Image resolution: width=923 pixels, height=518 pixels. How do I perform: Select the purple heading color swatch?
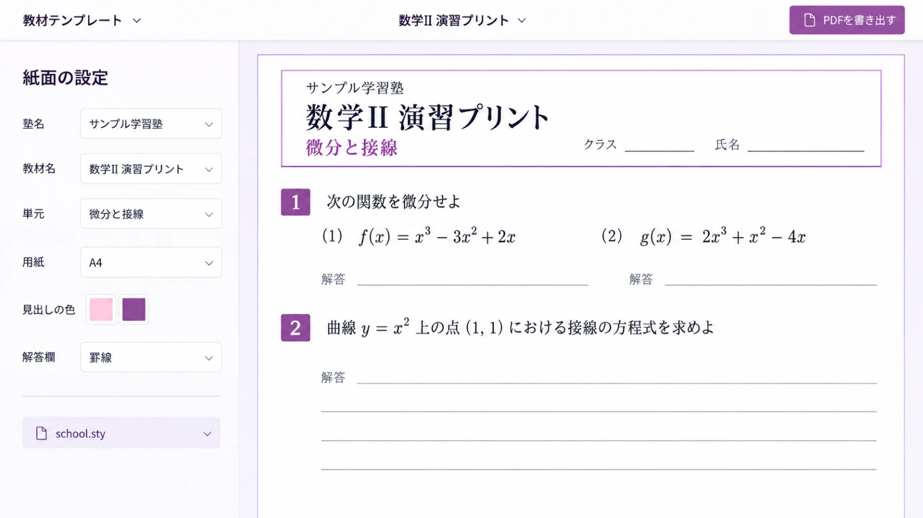[134, 309]
